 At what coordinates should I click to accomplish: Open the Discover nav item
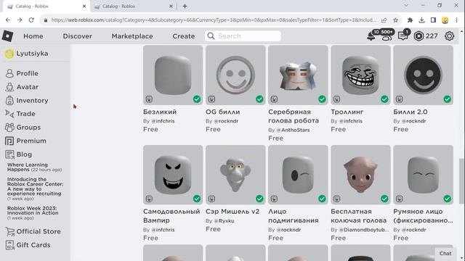pos(78,36)
